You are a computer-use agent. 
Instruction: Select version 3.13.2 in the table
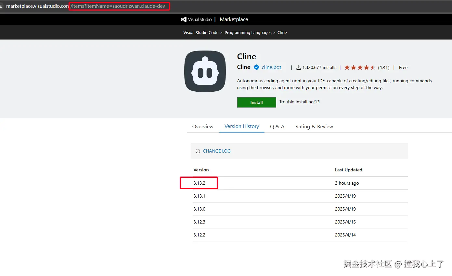coord(199,183)
